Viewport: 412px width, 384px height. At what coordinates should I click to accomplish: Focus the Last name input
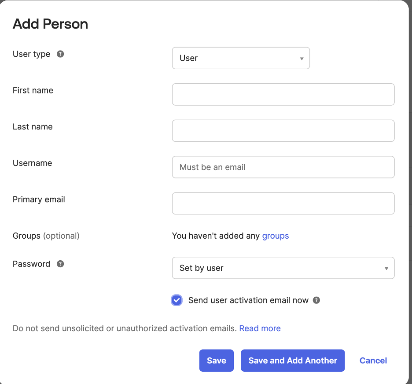[x=283, y=130]
